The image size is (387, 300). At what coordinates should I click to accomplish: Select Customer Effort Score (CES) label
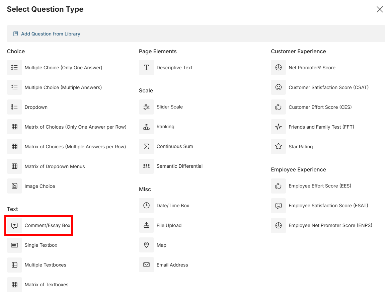(320, 107)
